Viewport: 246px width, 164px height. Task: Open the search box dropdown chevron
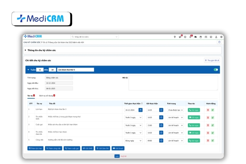click(x=116, y=37)
